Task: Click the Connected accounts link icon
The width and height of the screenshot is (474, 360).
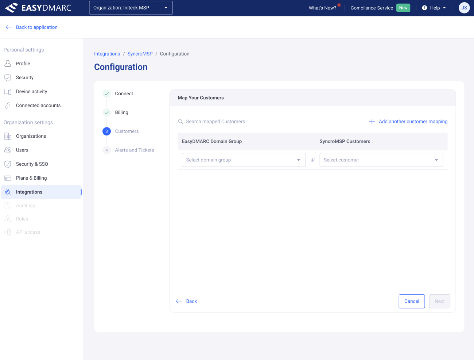Action: pyautogui.click(x=8, y=106)
